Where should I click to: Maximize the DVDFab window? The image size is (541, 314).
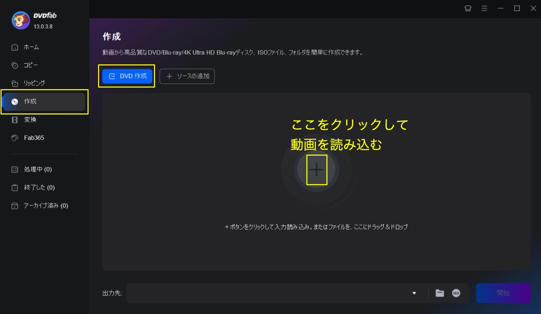(x=517, y=8)
